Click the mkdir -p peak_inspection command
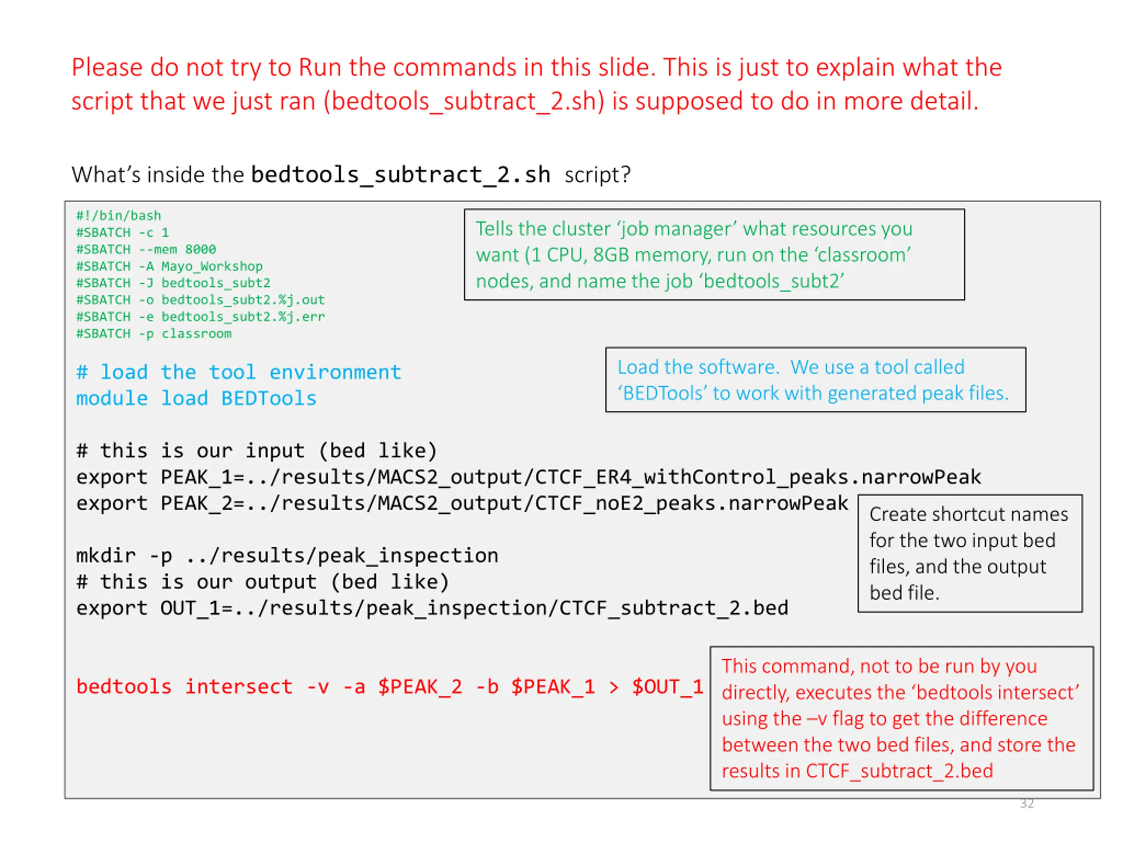The image size is (1123, 842). point(287,556)
